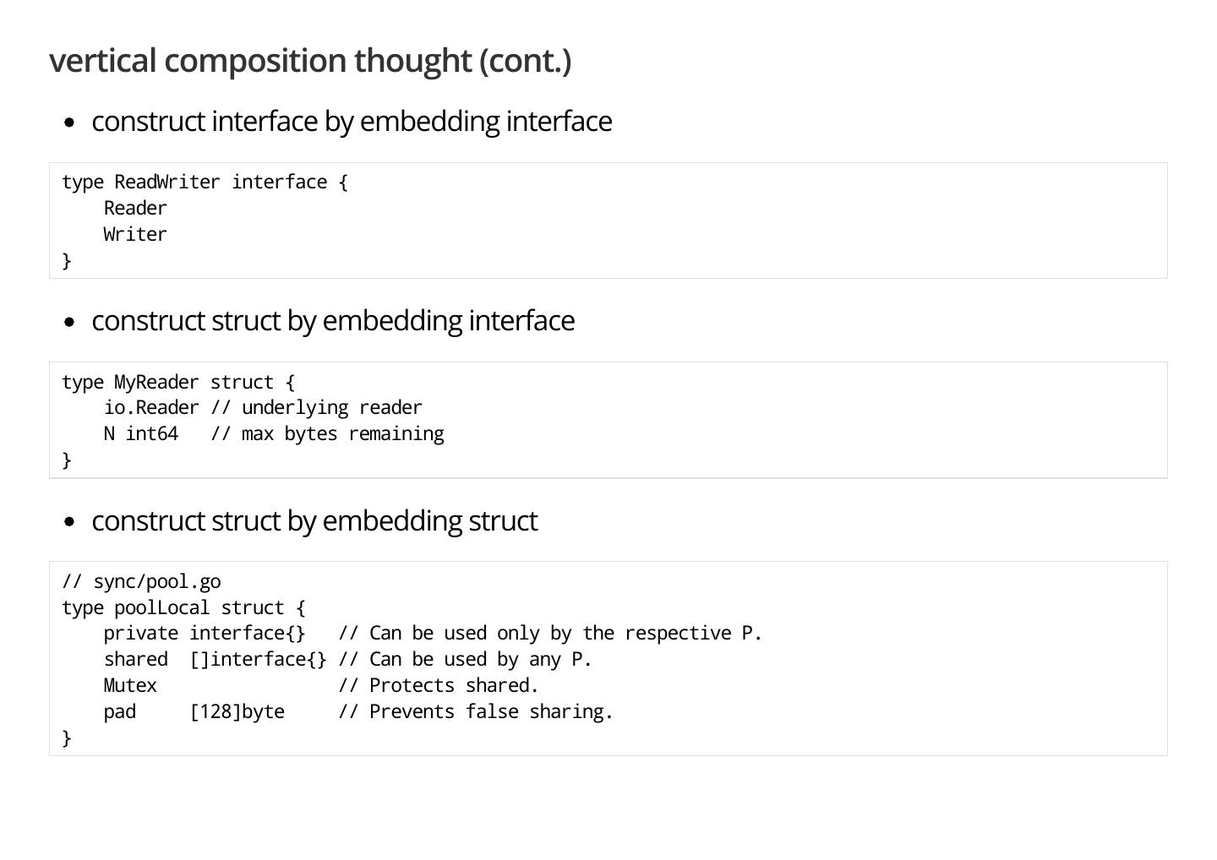Viewport: 1217px width, 860px height.
Task: Click the 'N int64' field line
Action: coord(141,434)
